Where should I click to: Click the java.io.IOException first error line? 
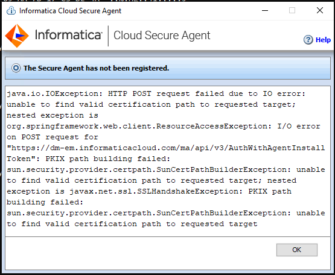coord(156,93)
